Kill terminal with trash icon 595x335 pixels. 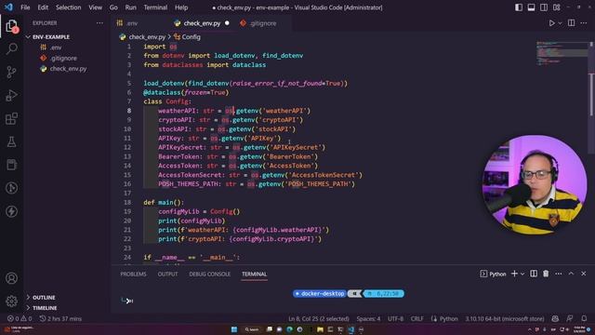pyautogui.click(x=546, y=274)
